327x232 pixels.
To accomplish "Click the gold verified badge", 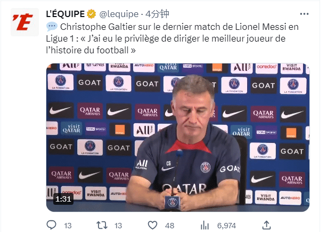I will coord(91,12).
